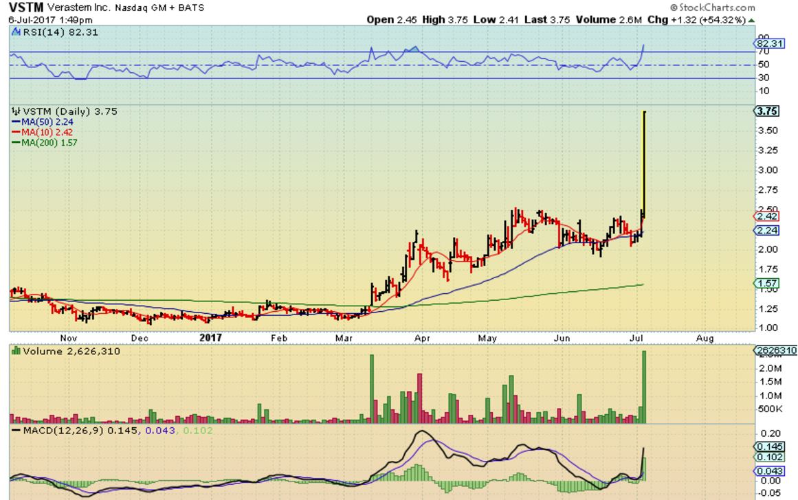Click the RSI axis label 50
The height and width of the screenshot is (500, 798).
[764, 65]
